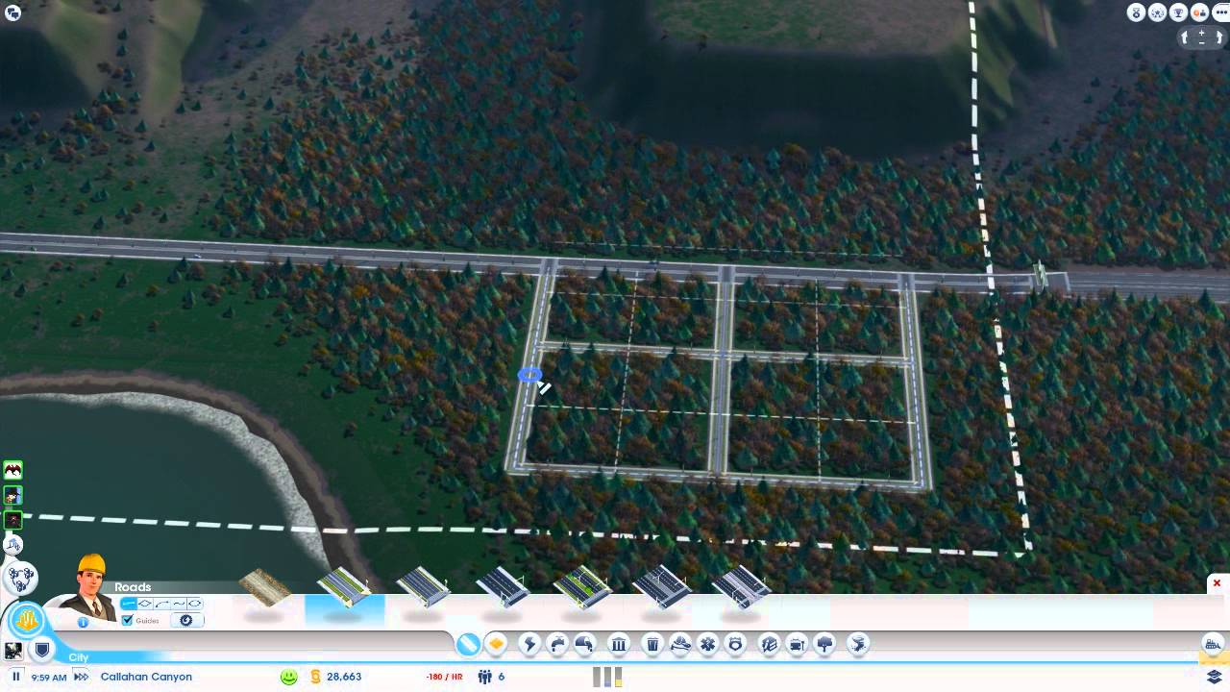This screenshot has height=692, width=1230.
Task: Open the Roads menu icon
Action: [468, 644]
